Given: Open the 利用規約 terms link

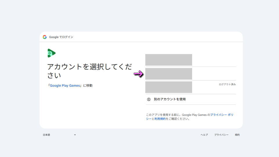Looking at the screenshot, I should [160, 119].
